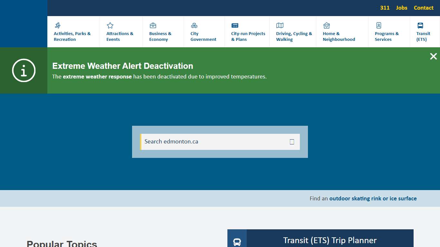
Task: Click the running person Activities icon
Action: (58, 25)
